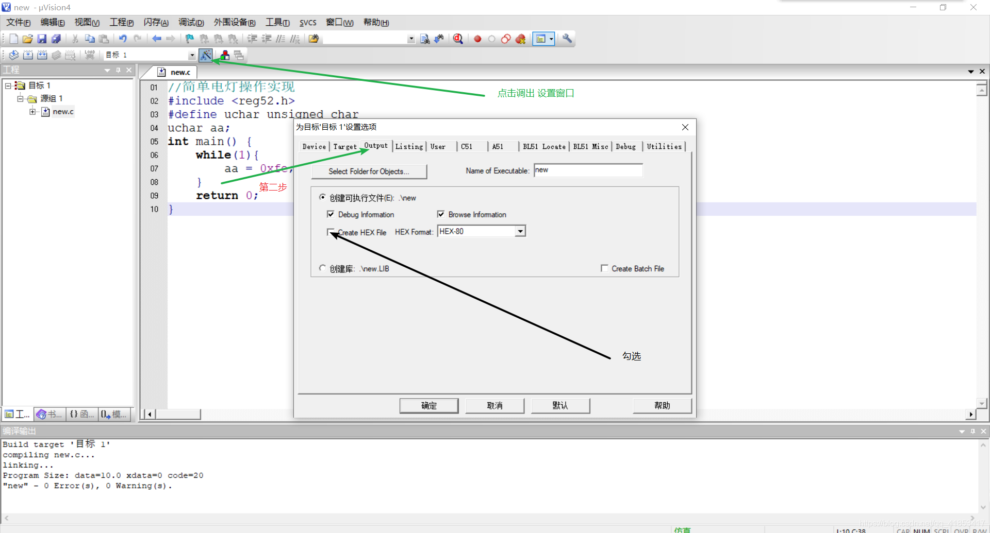Screen dimensions: 990x533
Task: Copy icon in the toolbar
Action: click(90, 39)
